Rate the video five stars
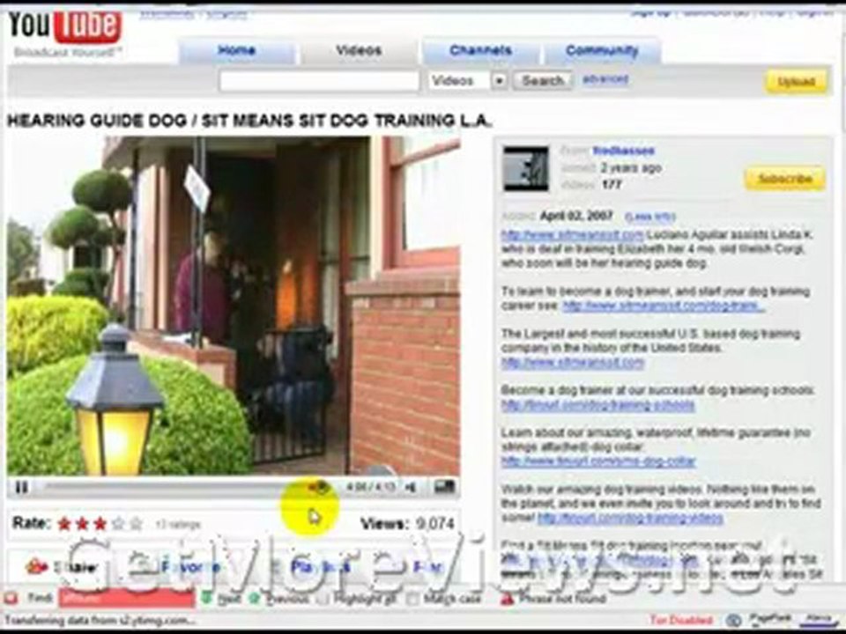Viewport: 846px width, 634px height. 136,523
